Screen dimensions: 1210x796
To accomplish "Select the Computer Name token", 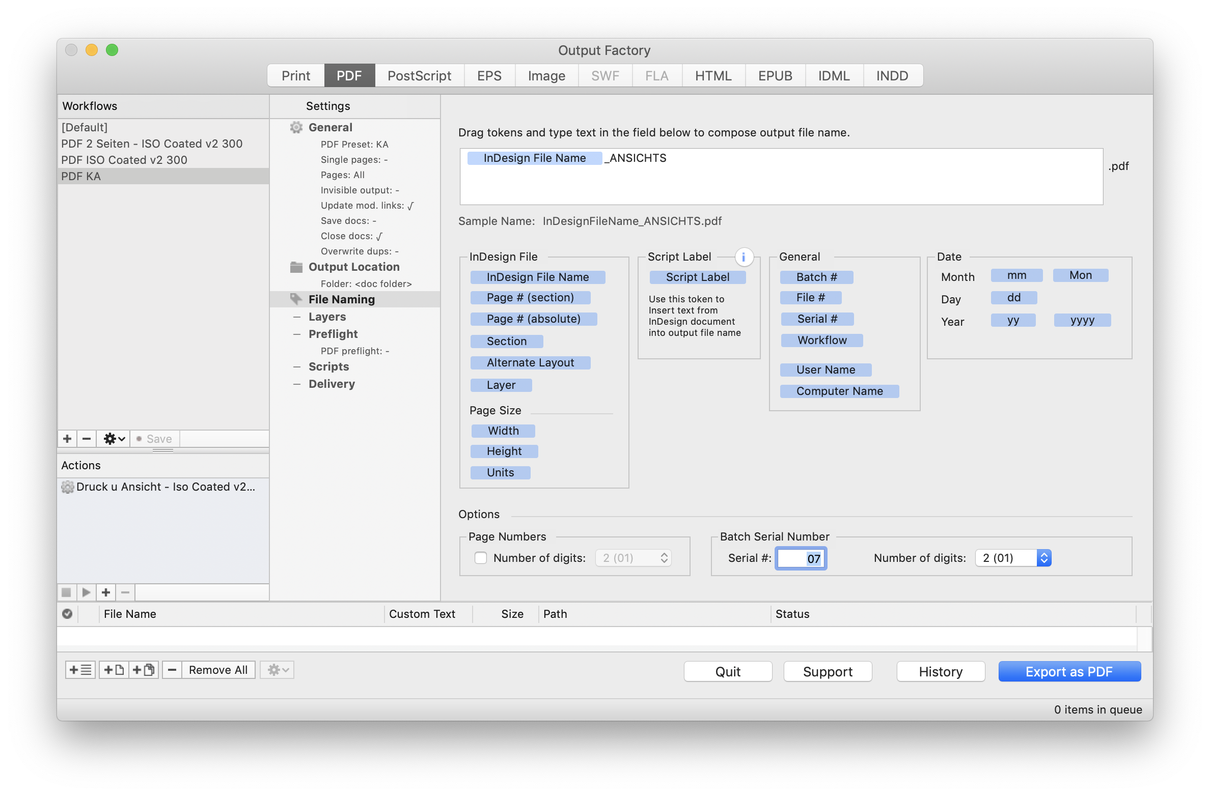I will [x=839, y=391].
